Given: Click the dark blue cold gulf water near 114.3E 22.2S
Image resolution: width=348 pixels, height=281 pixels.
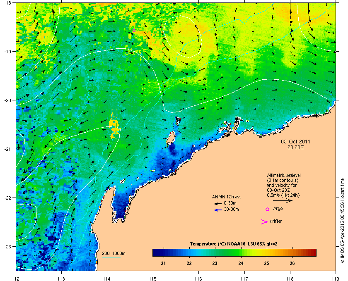Looking at the screenshot, I should point(121,206).
